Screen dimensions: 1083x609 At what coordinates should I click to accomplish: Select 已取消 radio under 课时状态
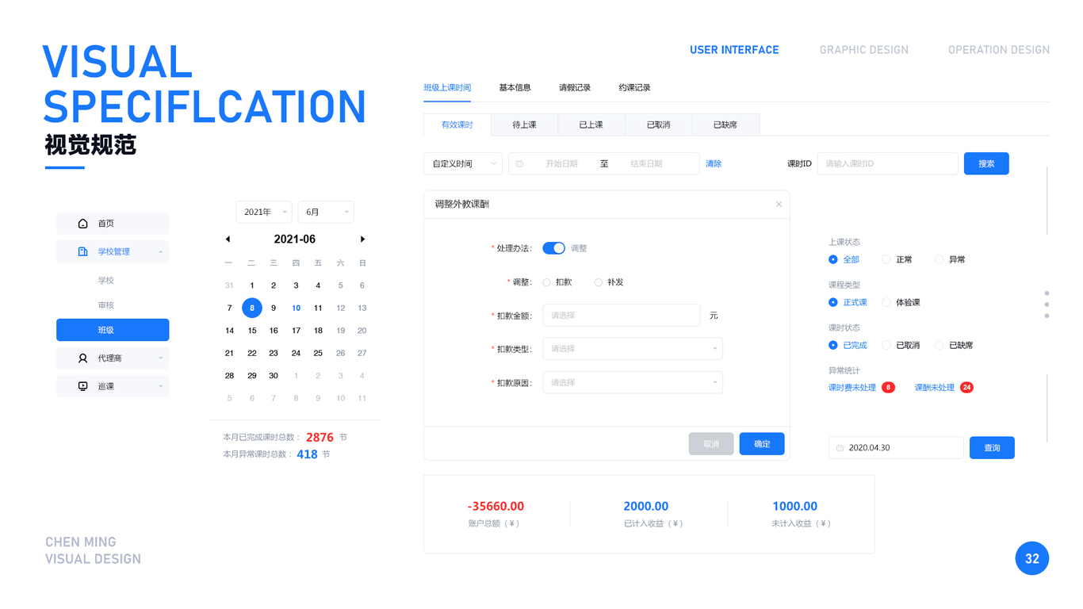[886, 345]
